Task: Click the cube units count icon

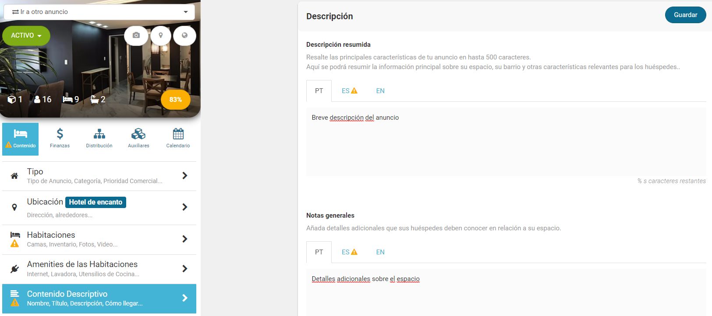Action: [12, 100]
